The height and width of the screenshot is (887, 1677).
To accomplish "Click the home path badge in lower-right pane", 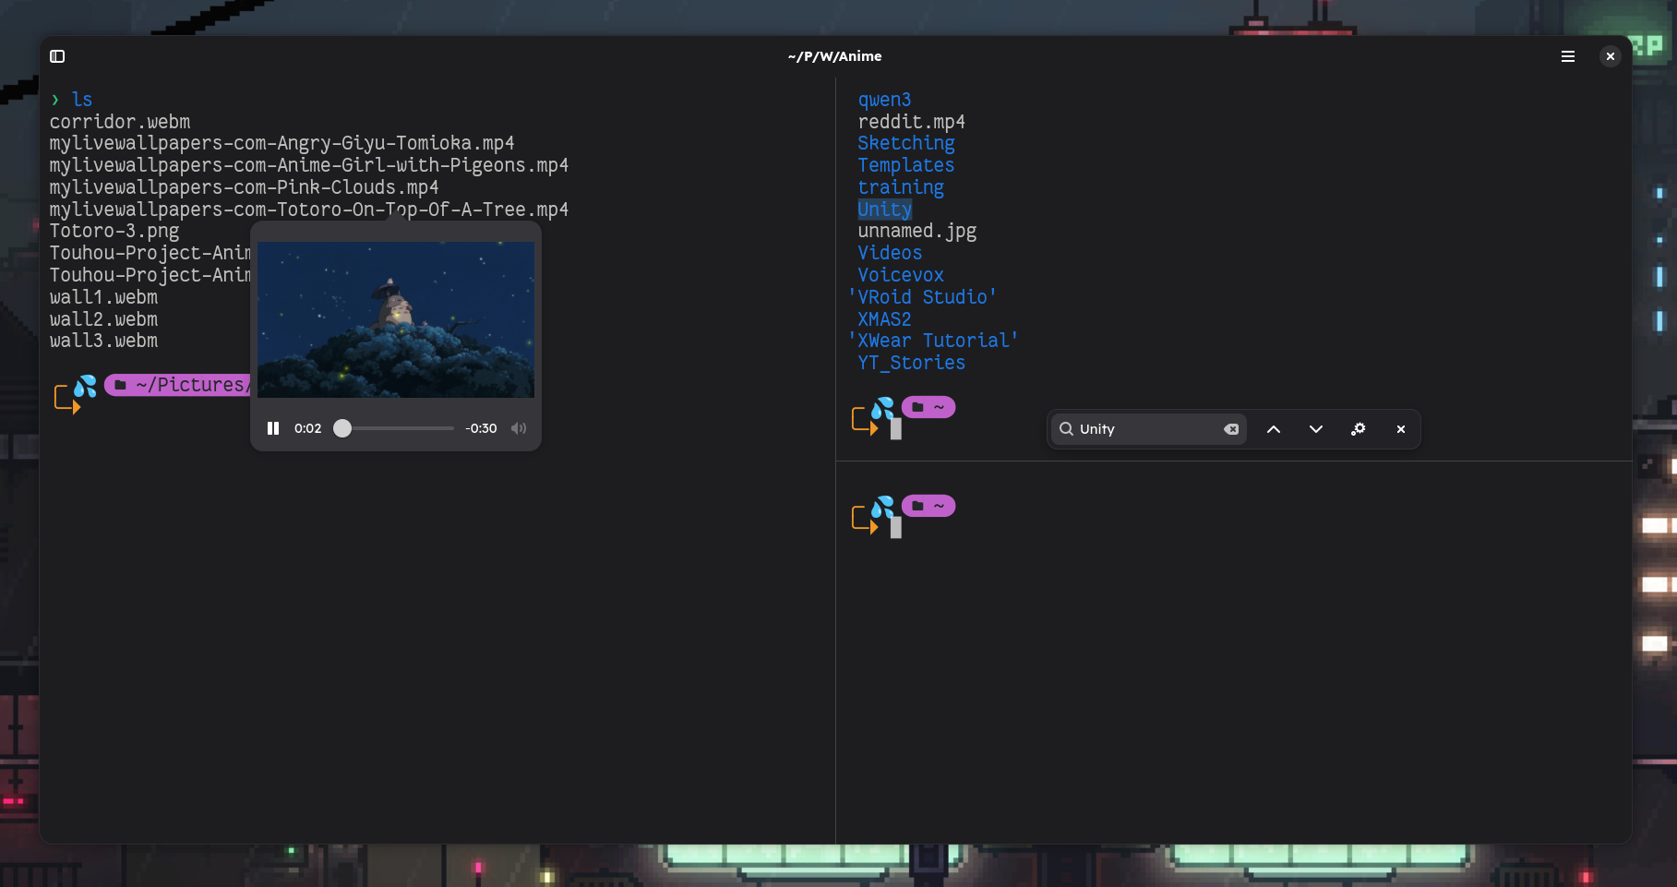I will pos(928,506).
